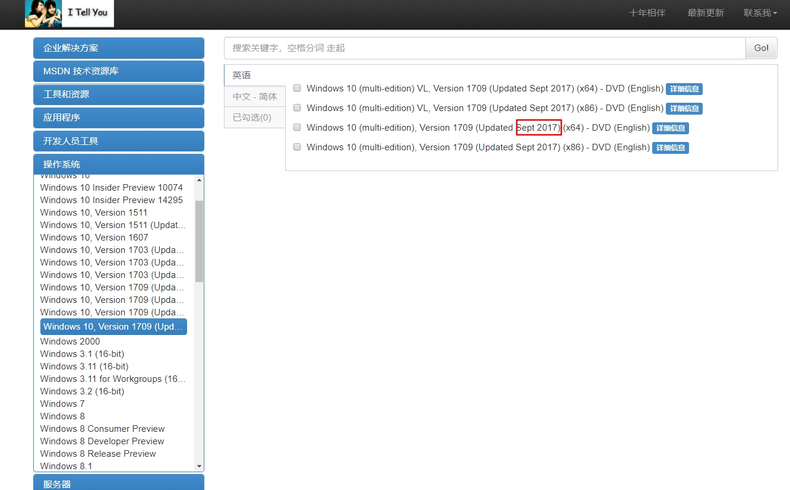Select Windows 7 in the list
This screenshot has width=790, height=490.
click(x=62, y=404)
